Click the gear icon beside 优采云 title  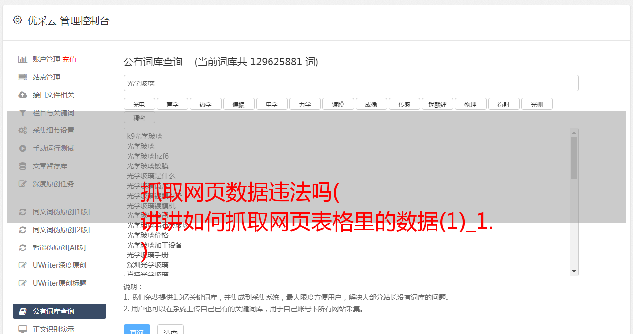pos(18,20)
